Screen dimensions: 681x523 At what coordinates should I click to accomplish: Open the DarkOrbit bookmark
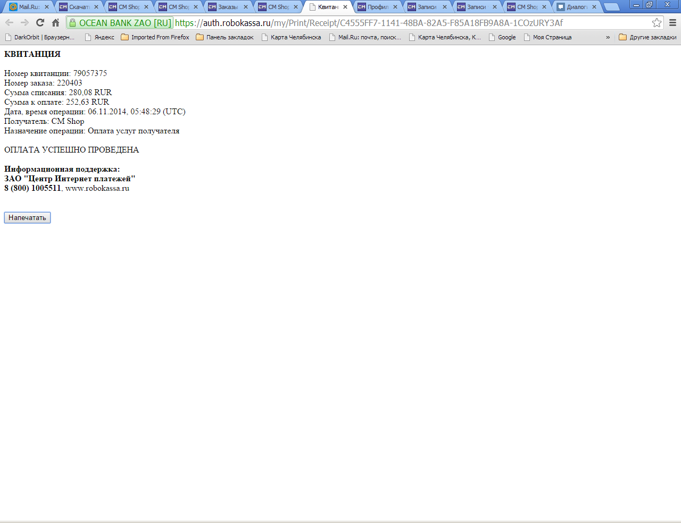click(x=40, y=37)
